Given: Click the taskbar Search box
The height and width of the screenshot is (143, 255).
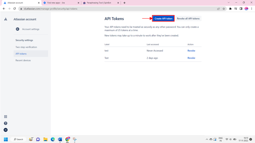Looking at the screenshot, I should click(18, 139).
